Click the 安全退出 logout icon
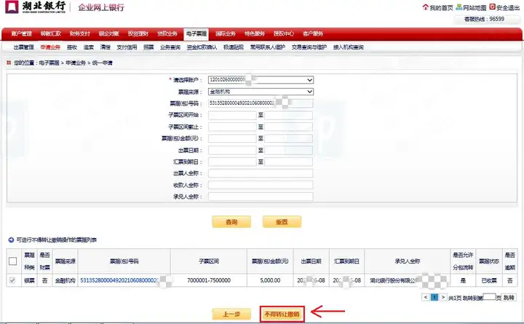The height and width of the screenshot is (324, 524). [x=491, y=8]
